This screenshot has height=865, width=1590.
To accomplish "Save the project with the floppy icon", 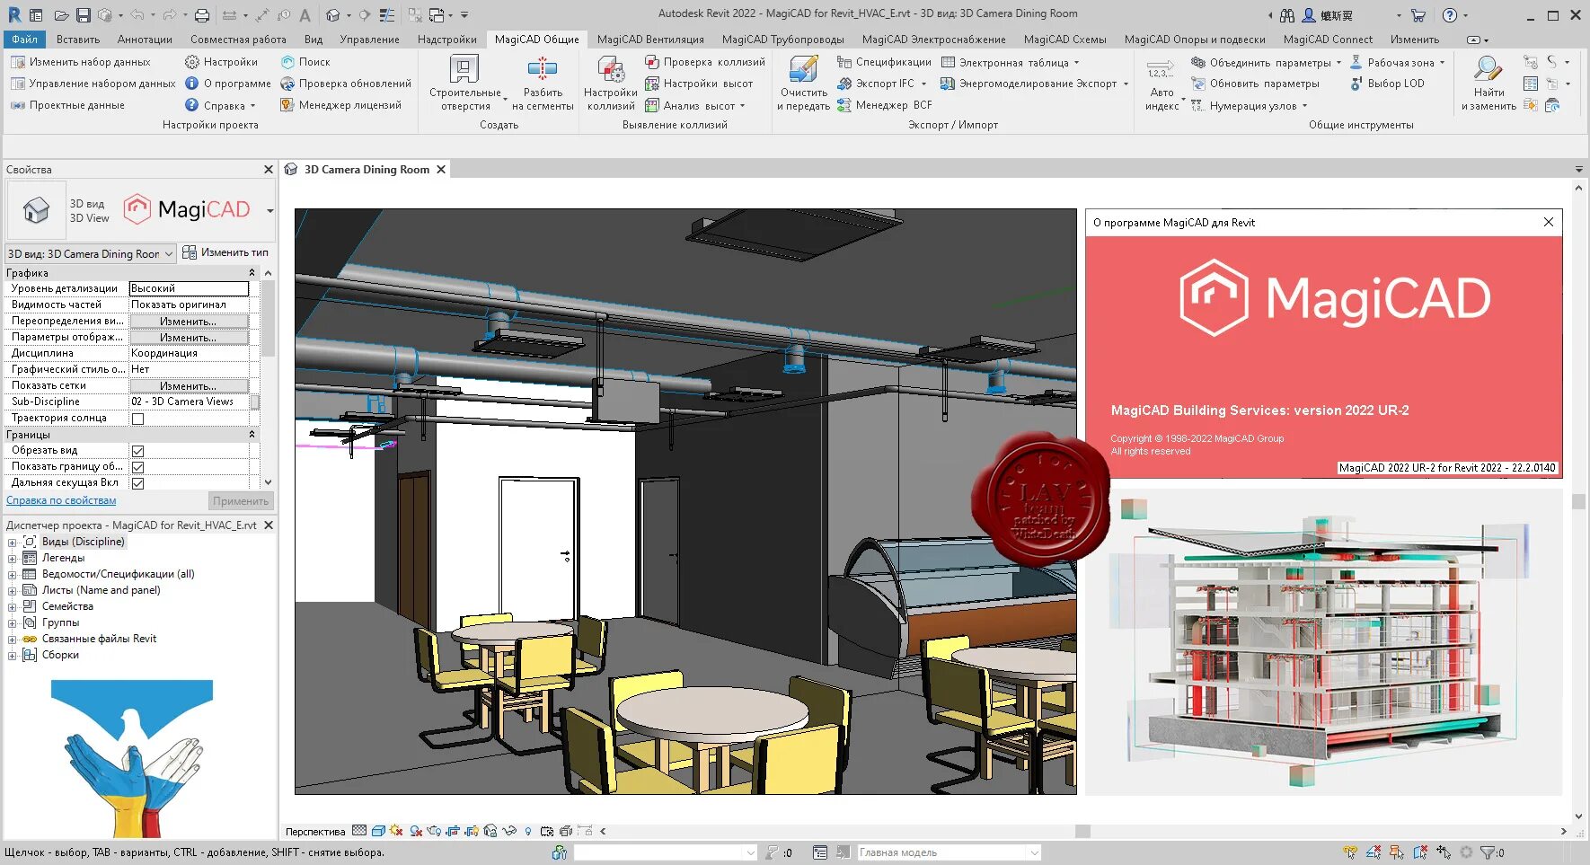I will coord(83,15).
